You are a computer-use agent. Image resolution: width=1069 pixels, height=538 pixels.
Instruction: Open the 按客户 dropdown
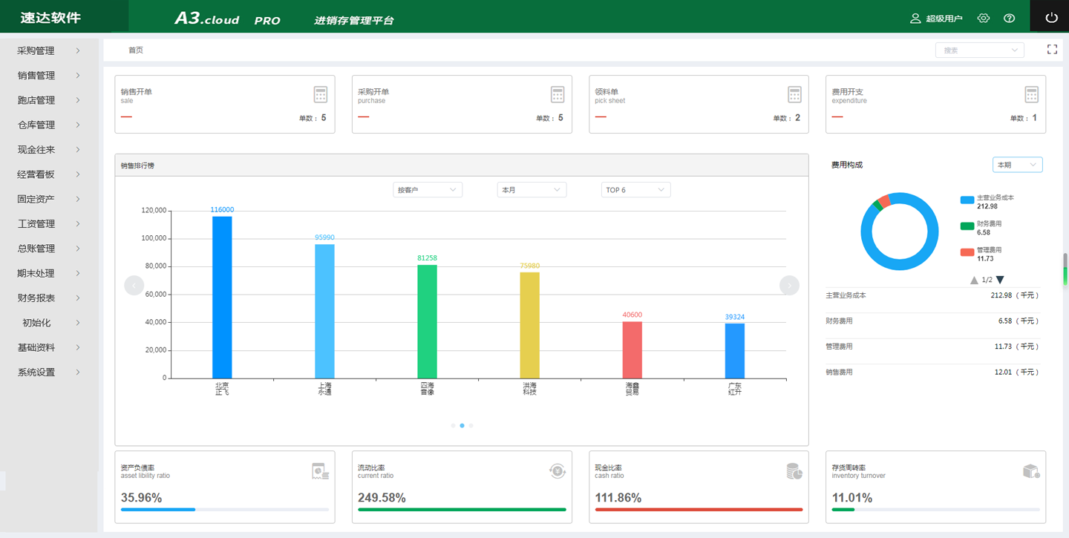tap(428, 190)
